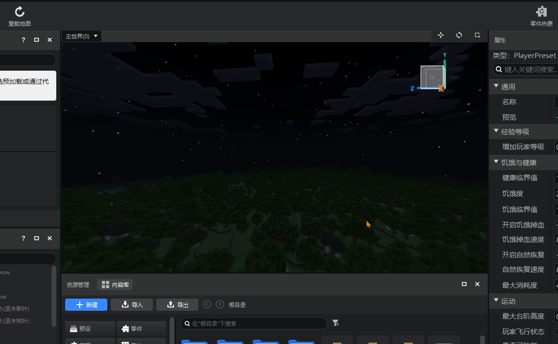Open help for the panel listing 圣木树叶
Screen dimensions: 558x344
[23, 238]
